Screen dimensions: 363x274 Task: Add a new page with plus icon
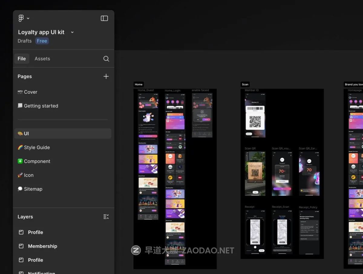(106, 77)
